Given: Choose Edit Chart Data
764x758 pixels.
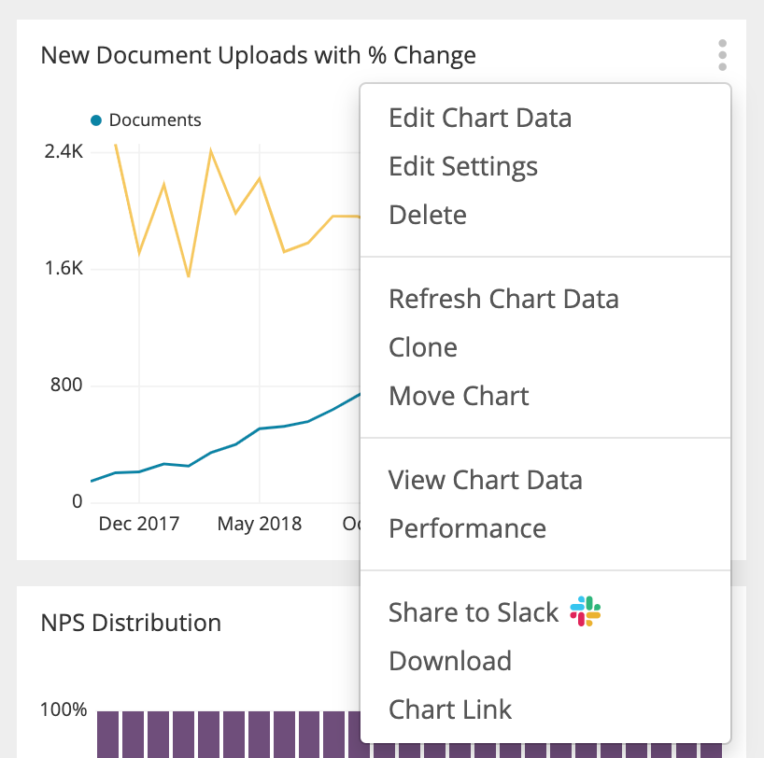Looking at the screenshot, I should click(x=480, y=118).
